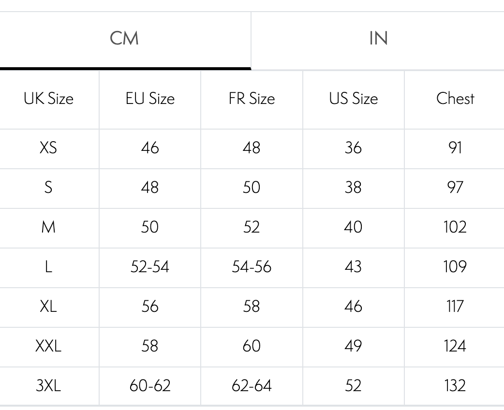Click chest measurement 91 for XS

(455, 147)
